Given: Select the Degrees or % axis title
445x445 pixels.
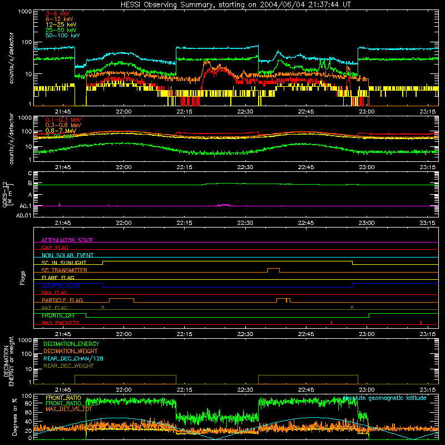Looking at the screenshot, I should point(14,417).
